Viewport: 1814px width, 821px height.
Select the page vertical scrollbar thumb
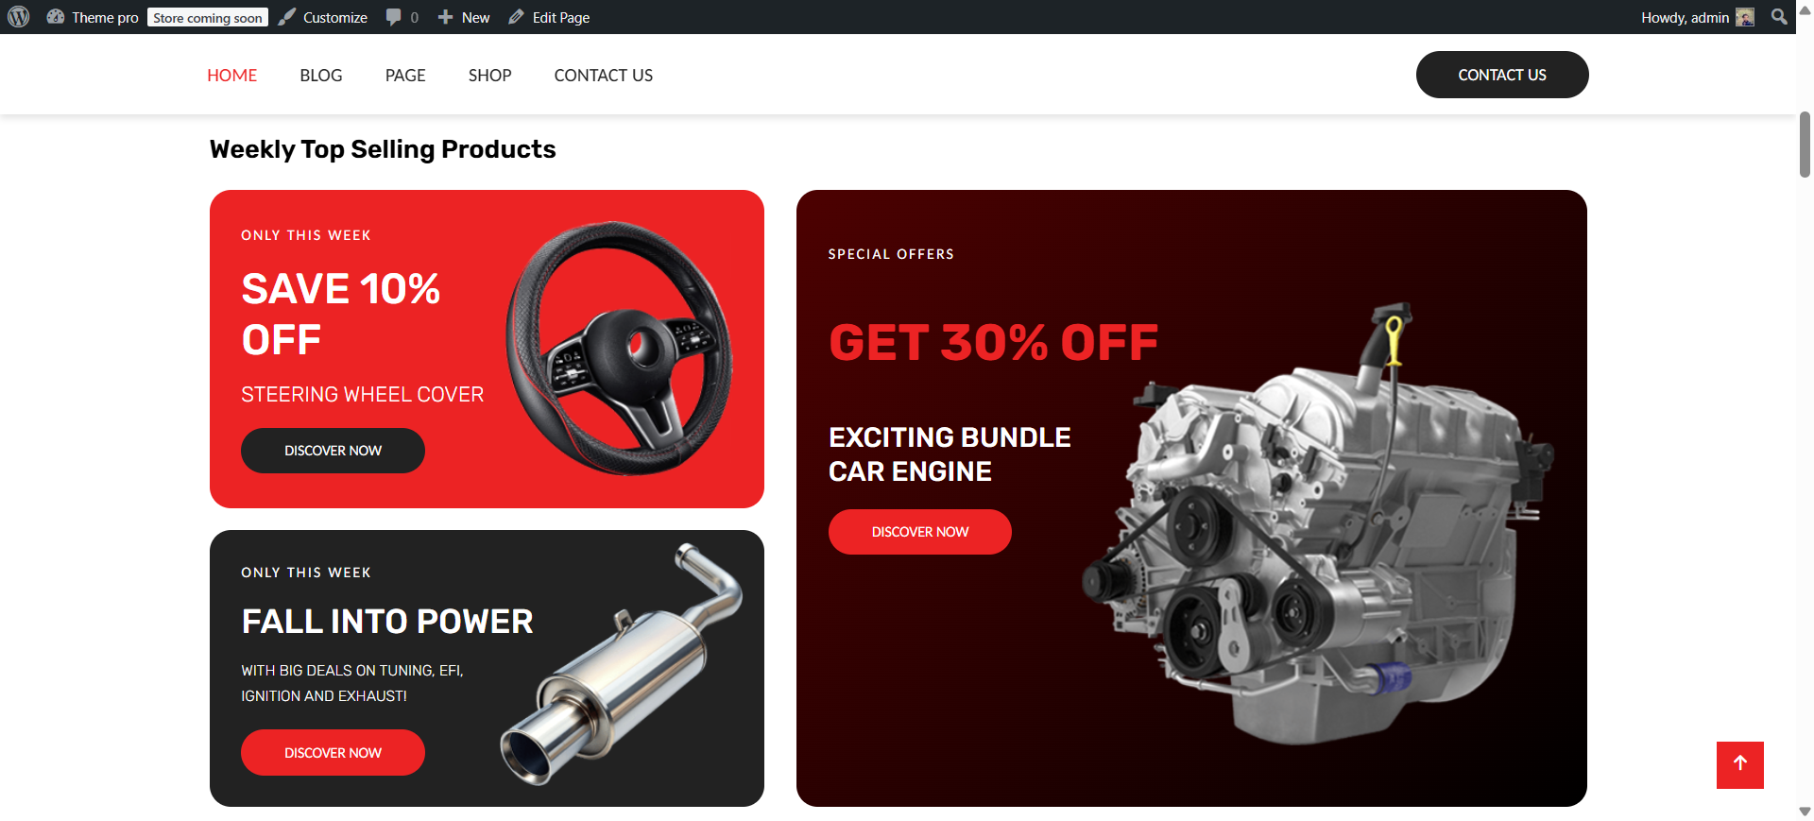click(1805, 145)
